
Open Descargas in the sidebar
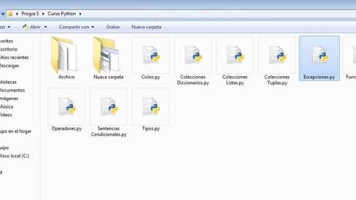click(9, 66)
